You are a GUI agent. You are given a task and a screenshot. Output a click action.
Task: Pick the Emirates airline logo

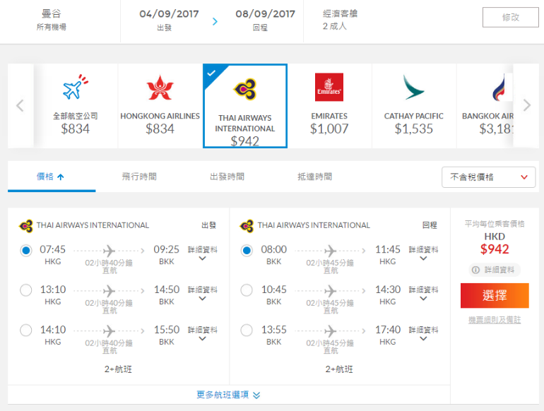pyautogui.click(x=329, y=87)
